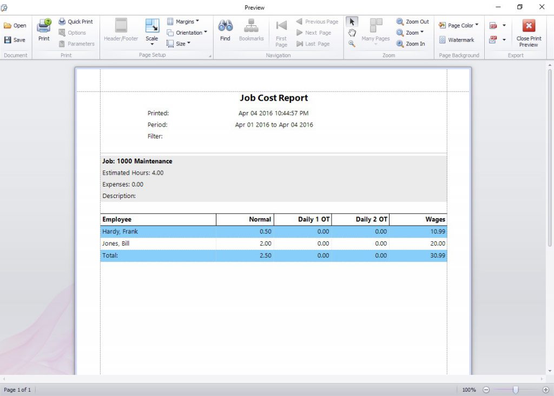
Task: Select the hand pan tool
Action: pos(352,33)
